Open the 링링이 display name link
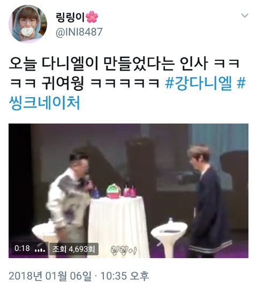Viewport: 257px width, 288px height. pyautogui.click(x=70, y=17)
